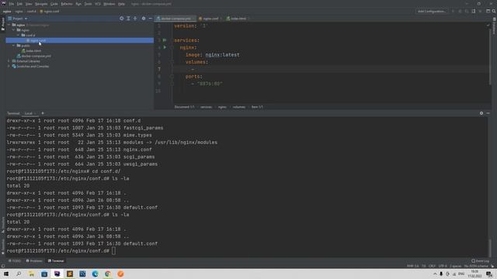
Task: Expand Scratches and Consoles node
Action: click(9, 67)
